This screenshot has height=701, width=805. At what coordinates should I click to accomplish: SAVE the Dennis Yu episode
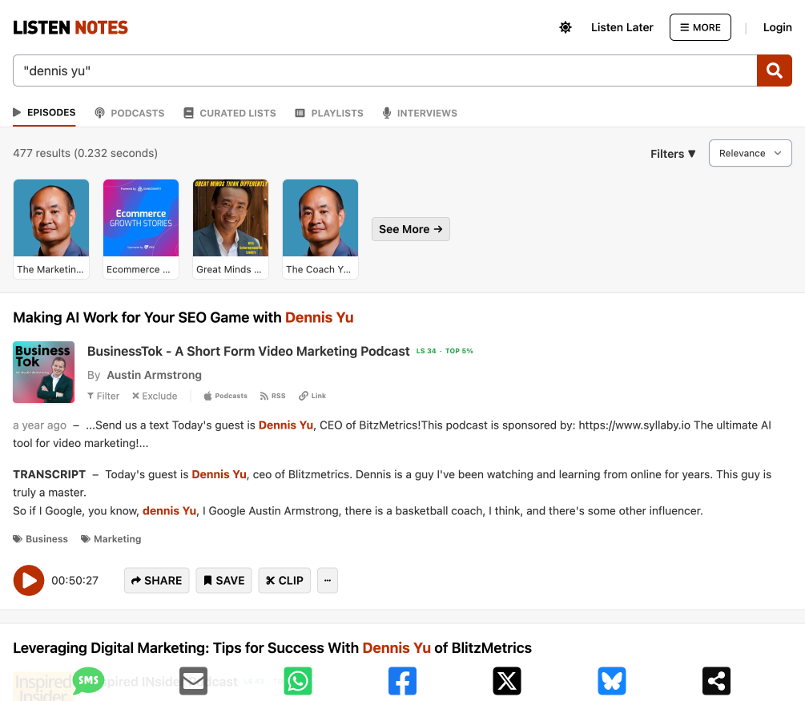click(x=223, y=580)
